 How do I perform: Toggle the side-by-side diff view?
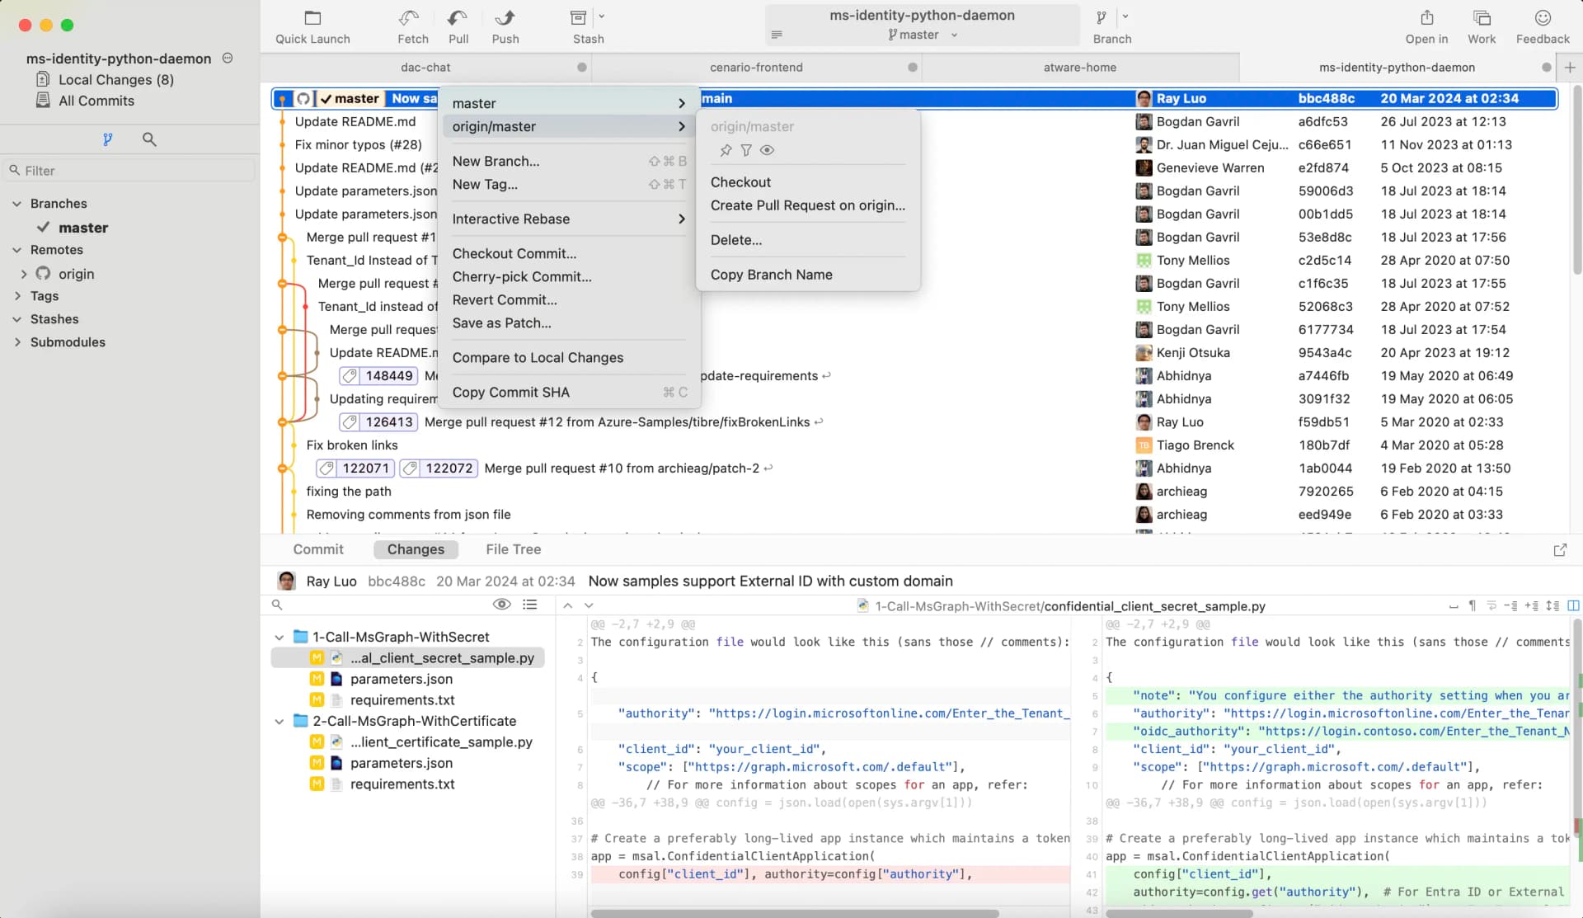point(1573,606)
